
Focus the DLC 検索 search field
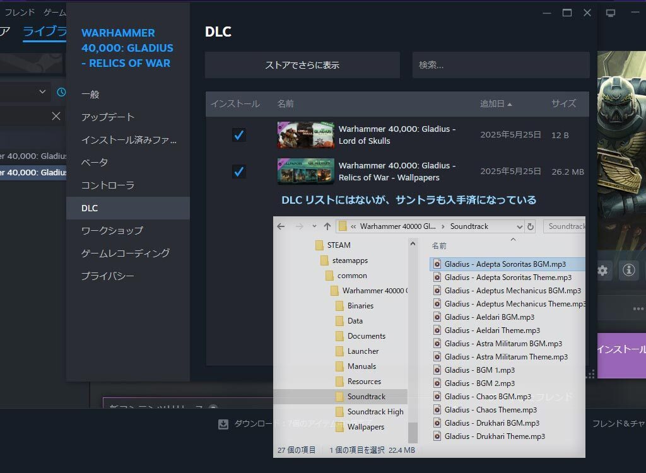click(x=501, y=65)
